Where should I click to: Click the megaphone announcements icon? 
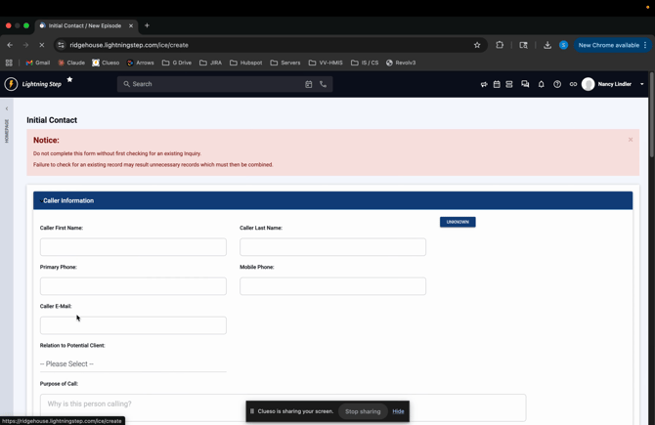point(484,85)
